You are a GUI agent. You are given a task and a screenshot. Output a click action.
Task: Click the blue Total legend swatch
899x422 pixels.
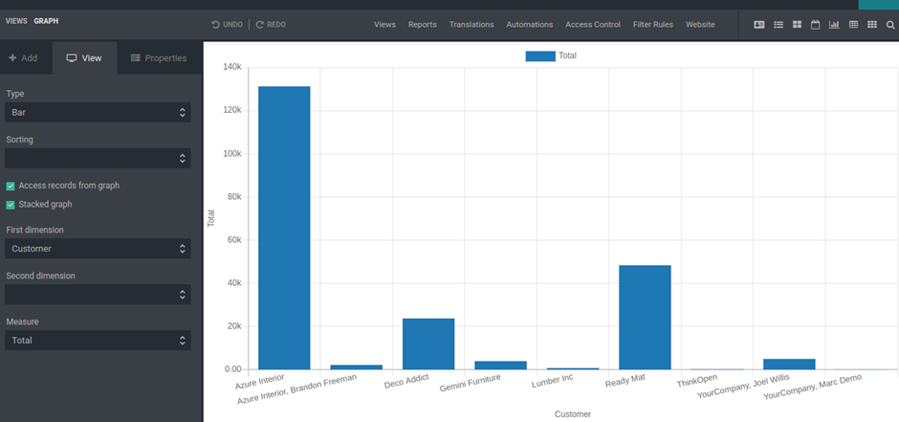pos(540,56)
